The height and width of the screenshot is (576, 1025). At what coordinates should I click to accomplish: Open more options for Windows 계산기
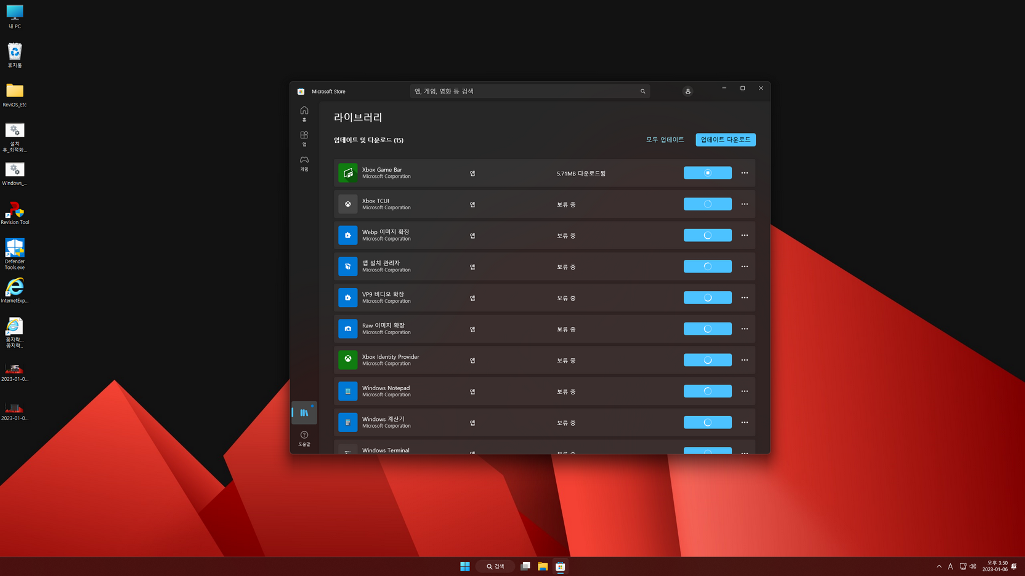pyautogui.click(x=745, y=422)
